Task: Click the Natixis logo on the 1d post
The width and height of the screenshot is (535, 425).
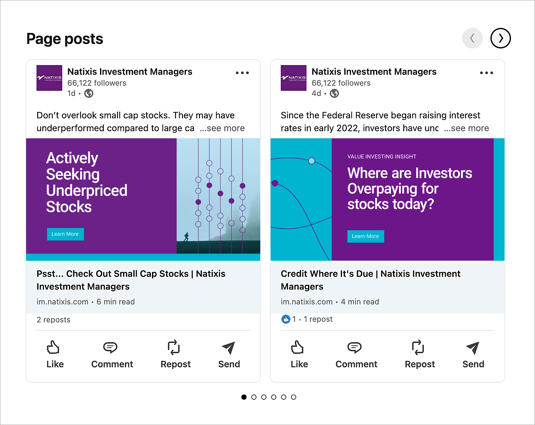Action: pyautogui.click(x=49, y=78)
